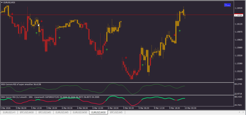Viewport: 246px width, 115px height.
Task: Click the 1.16120 price scale value
Action: pos(239,24)
